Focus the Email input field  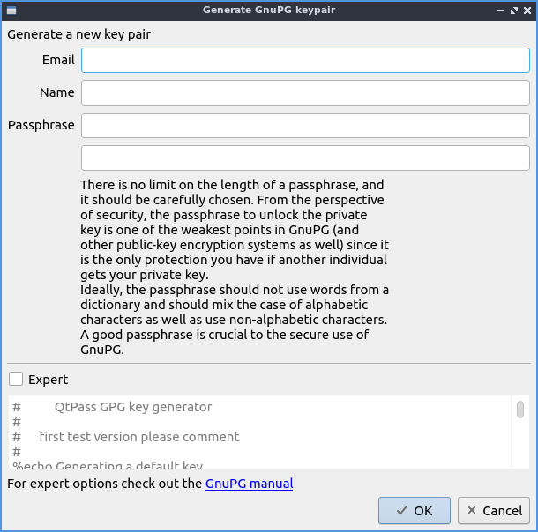tap(305, 60)
